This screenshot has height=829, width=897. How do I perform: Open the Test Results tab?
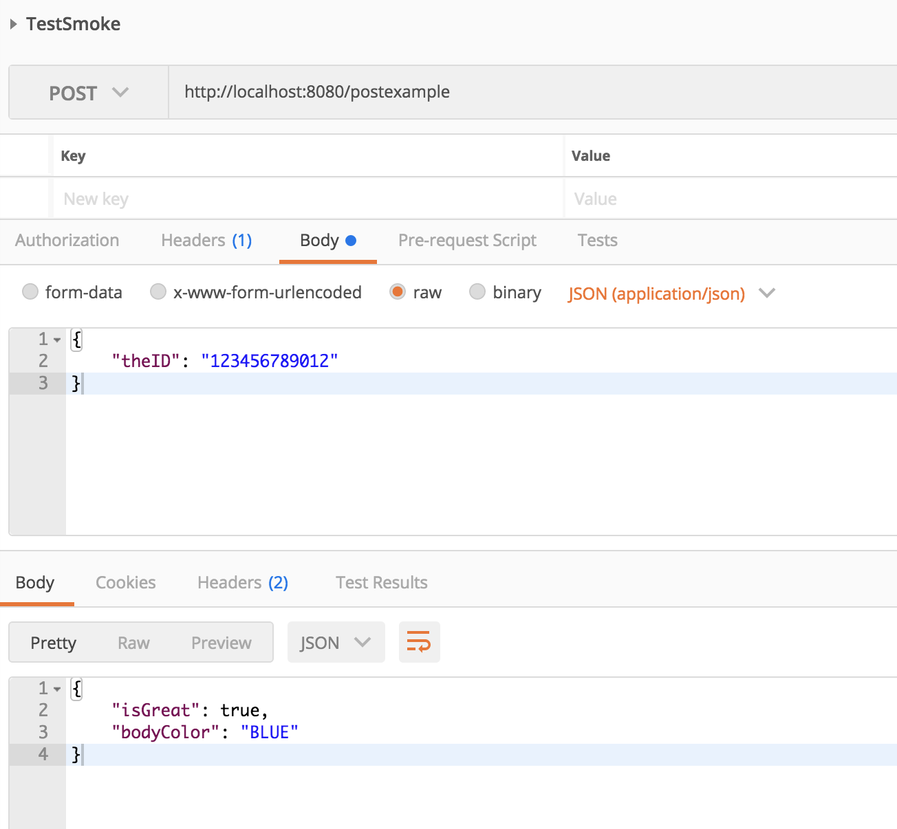pyautogui.click(x=382, y=583)
